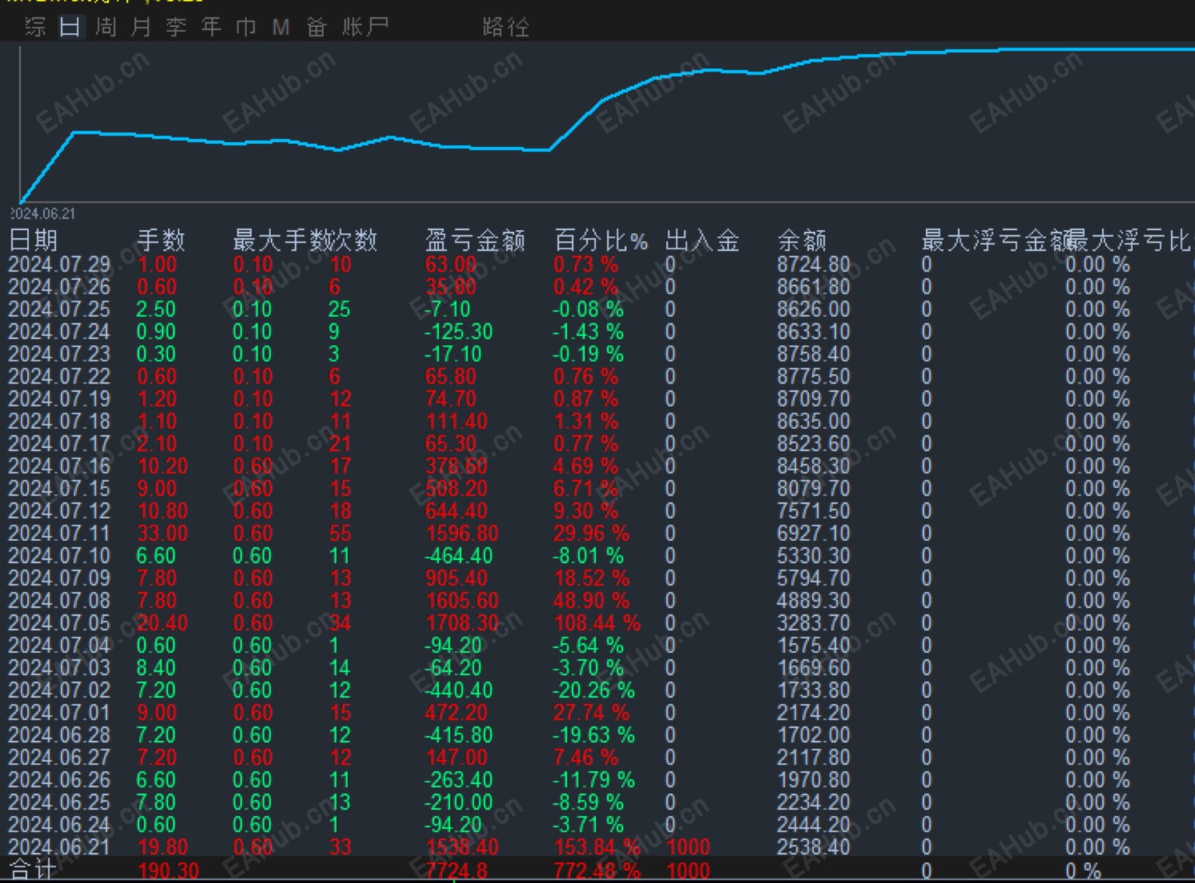Open the 币 tab
1195x883 pixels.
246,28
